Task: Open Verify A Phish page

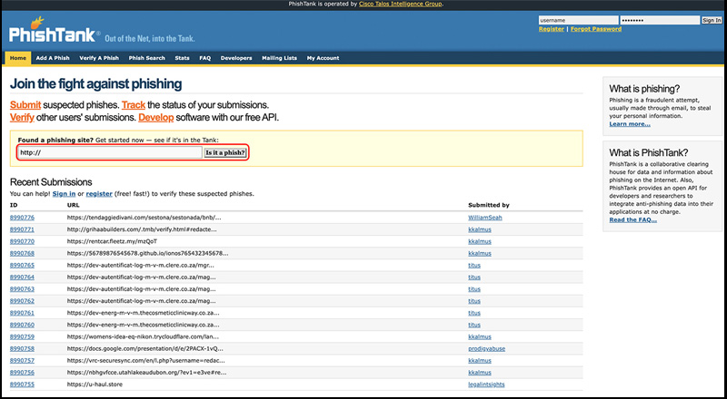Action: point(99,58)
